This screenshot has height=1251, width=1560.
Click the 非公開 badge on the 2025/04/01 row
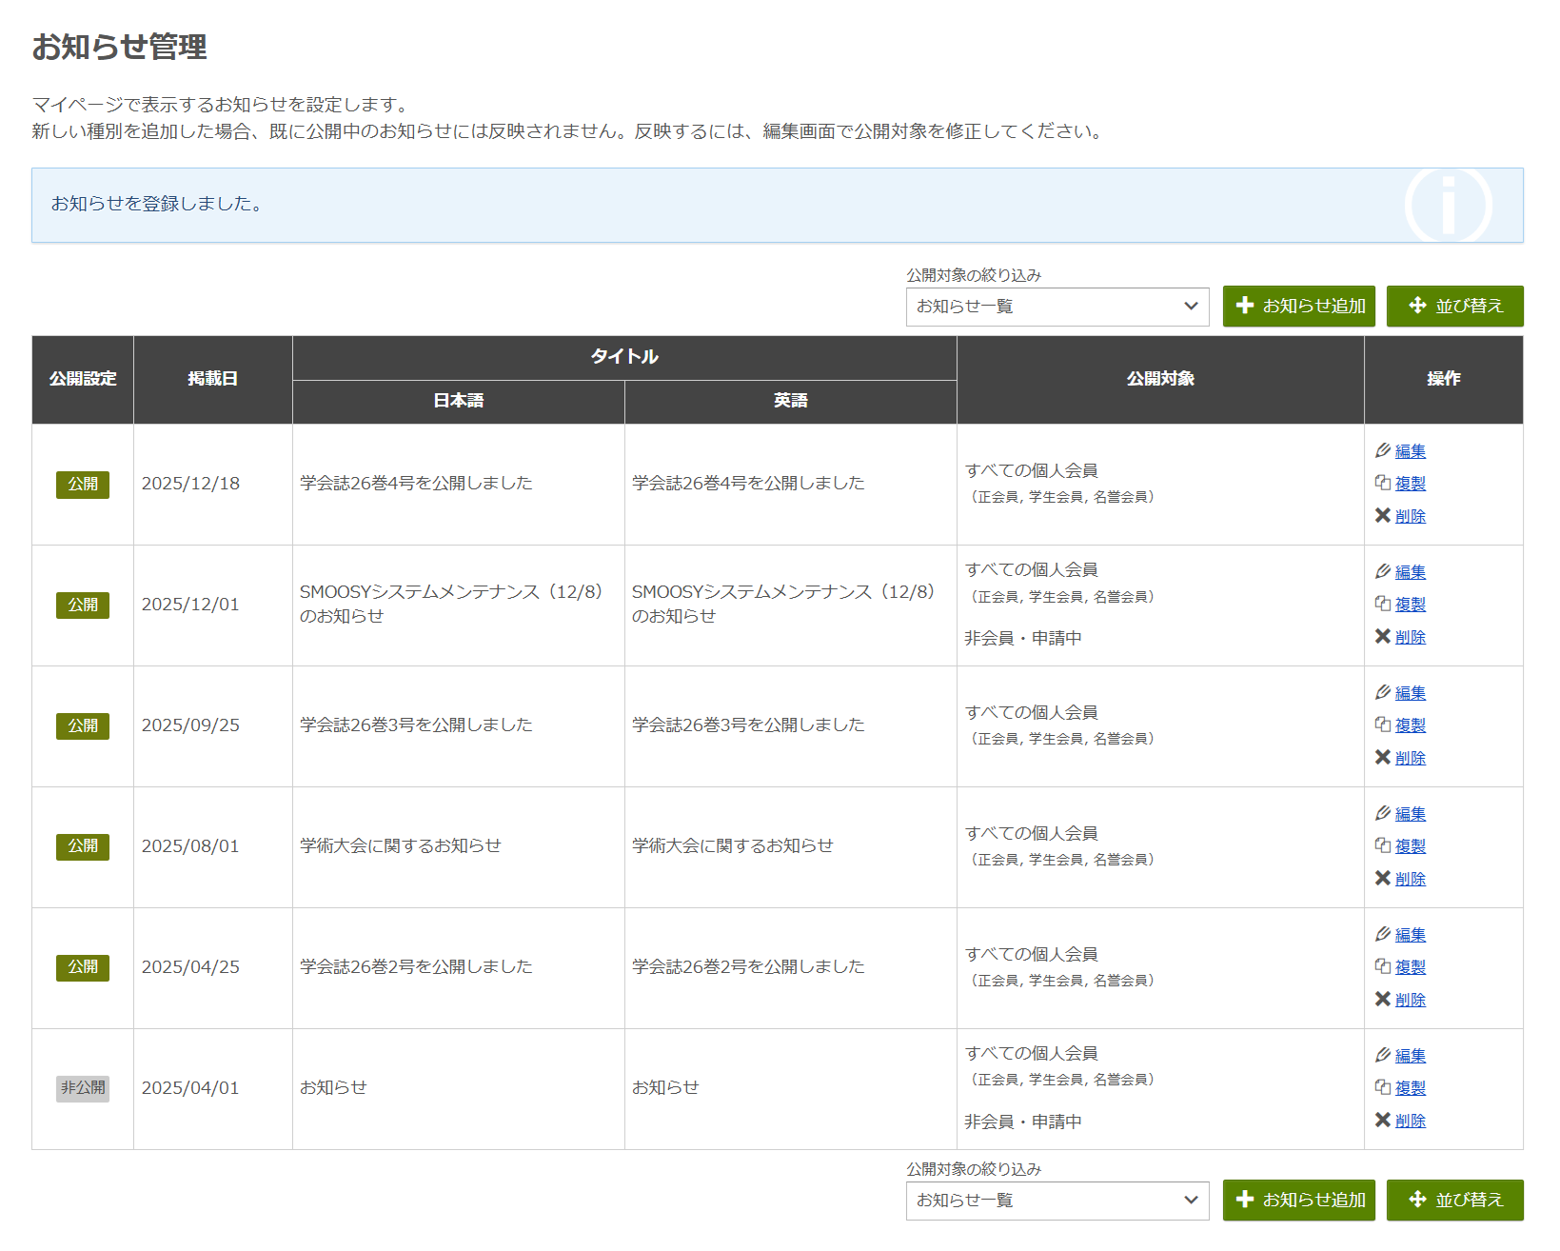click(83, 1088)
